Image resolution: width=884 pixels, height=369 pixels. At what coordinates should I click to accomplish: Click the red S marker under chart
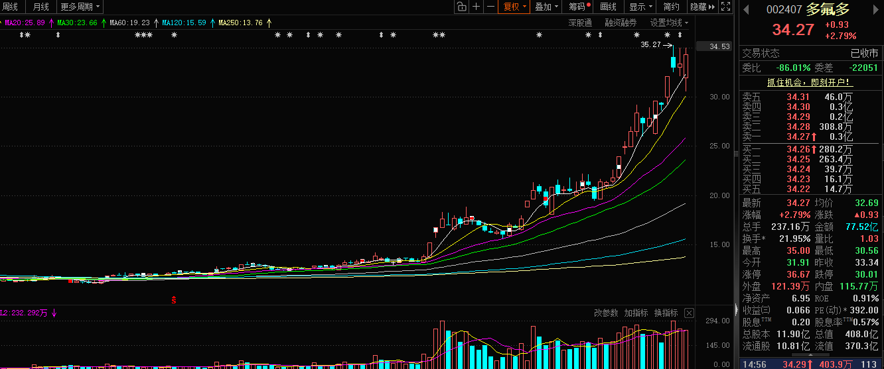tap(174, 300)
